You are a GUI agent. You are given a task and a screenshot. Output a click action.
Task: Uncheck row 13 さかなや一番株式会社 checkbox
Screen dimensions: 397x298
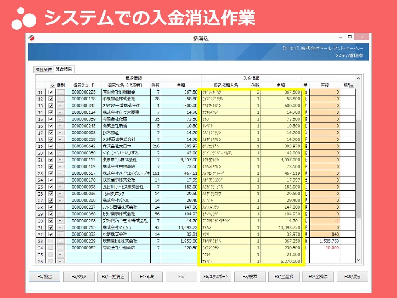(x=51, y=106)
